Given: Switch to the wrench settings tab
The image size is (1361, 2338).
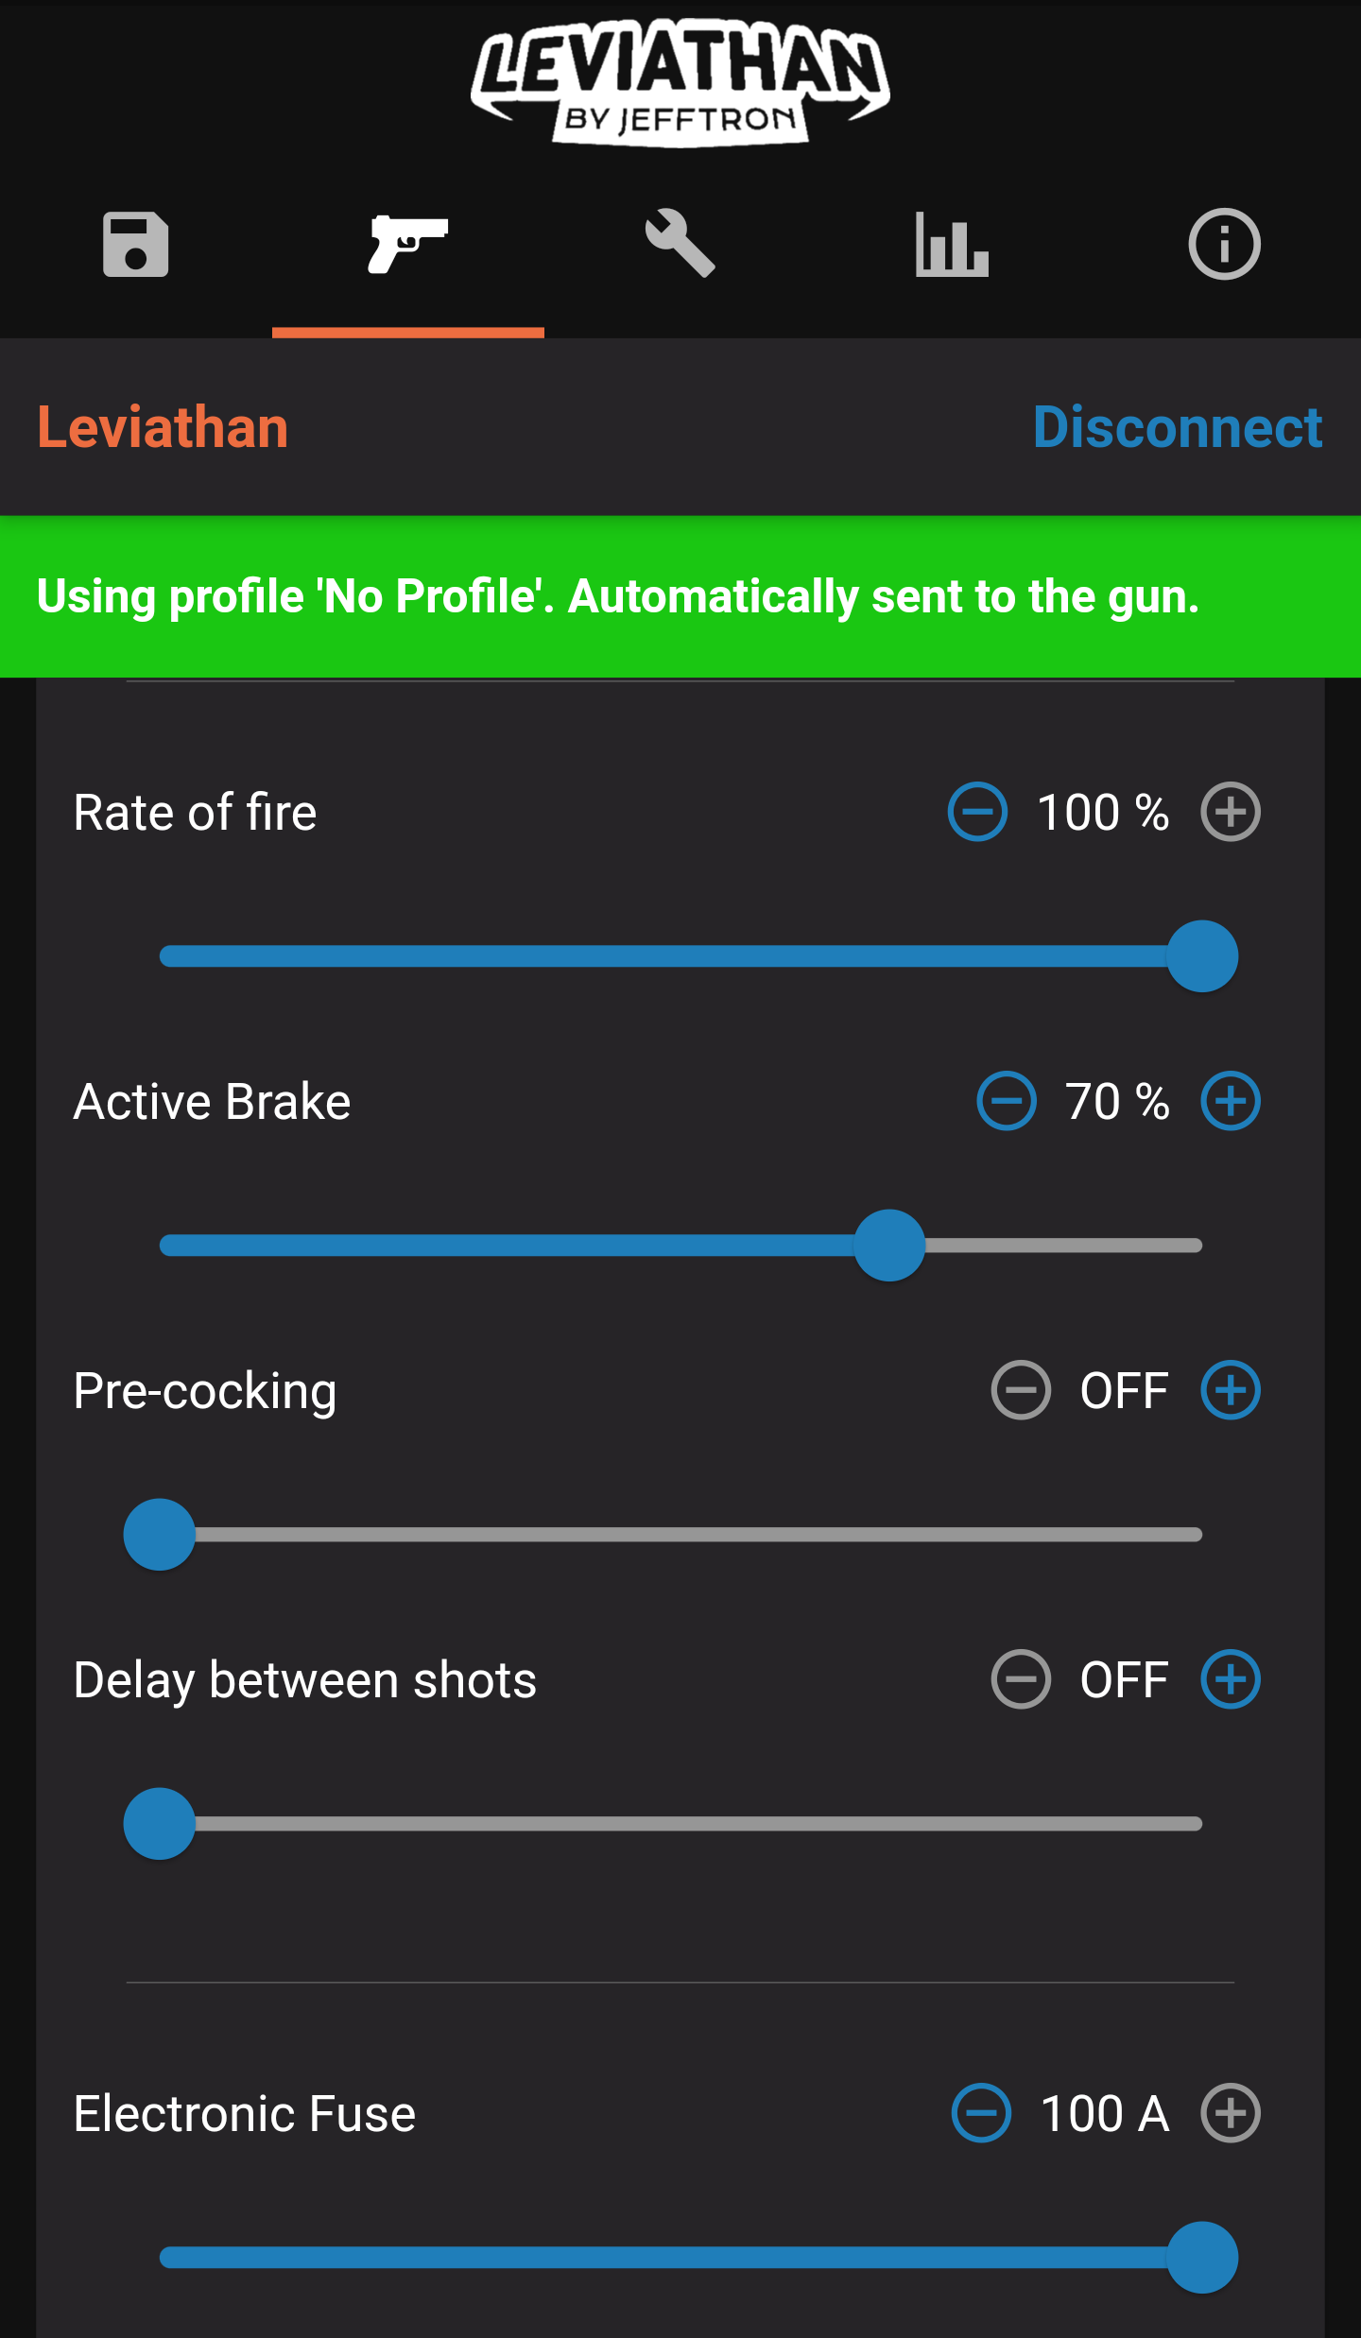Looking at the screenshot, I should 680,245.
